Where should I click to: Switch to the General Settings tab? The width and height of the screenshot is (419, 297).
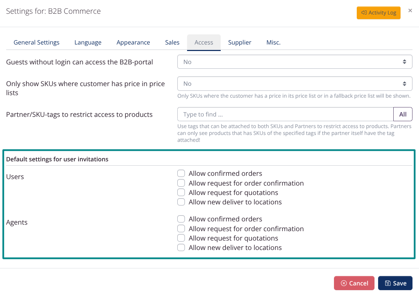(x=36, y=42)
